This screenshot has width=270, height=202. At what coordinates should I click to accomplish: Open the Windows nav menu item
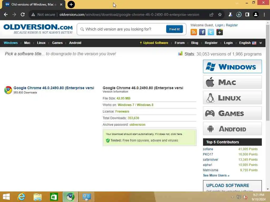[x=11, y=43]
